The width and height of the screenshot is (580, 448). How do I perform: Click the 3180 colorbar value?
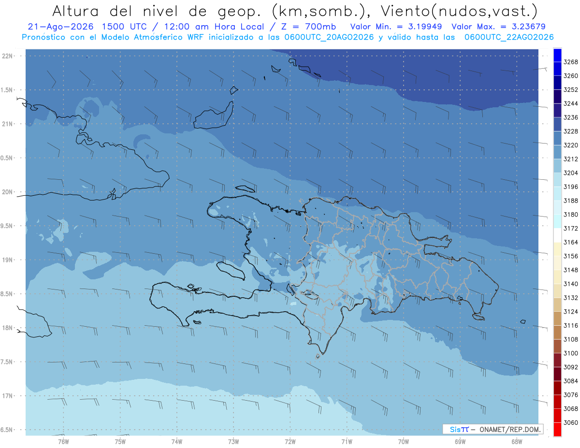click(x=571, y=215)
